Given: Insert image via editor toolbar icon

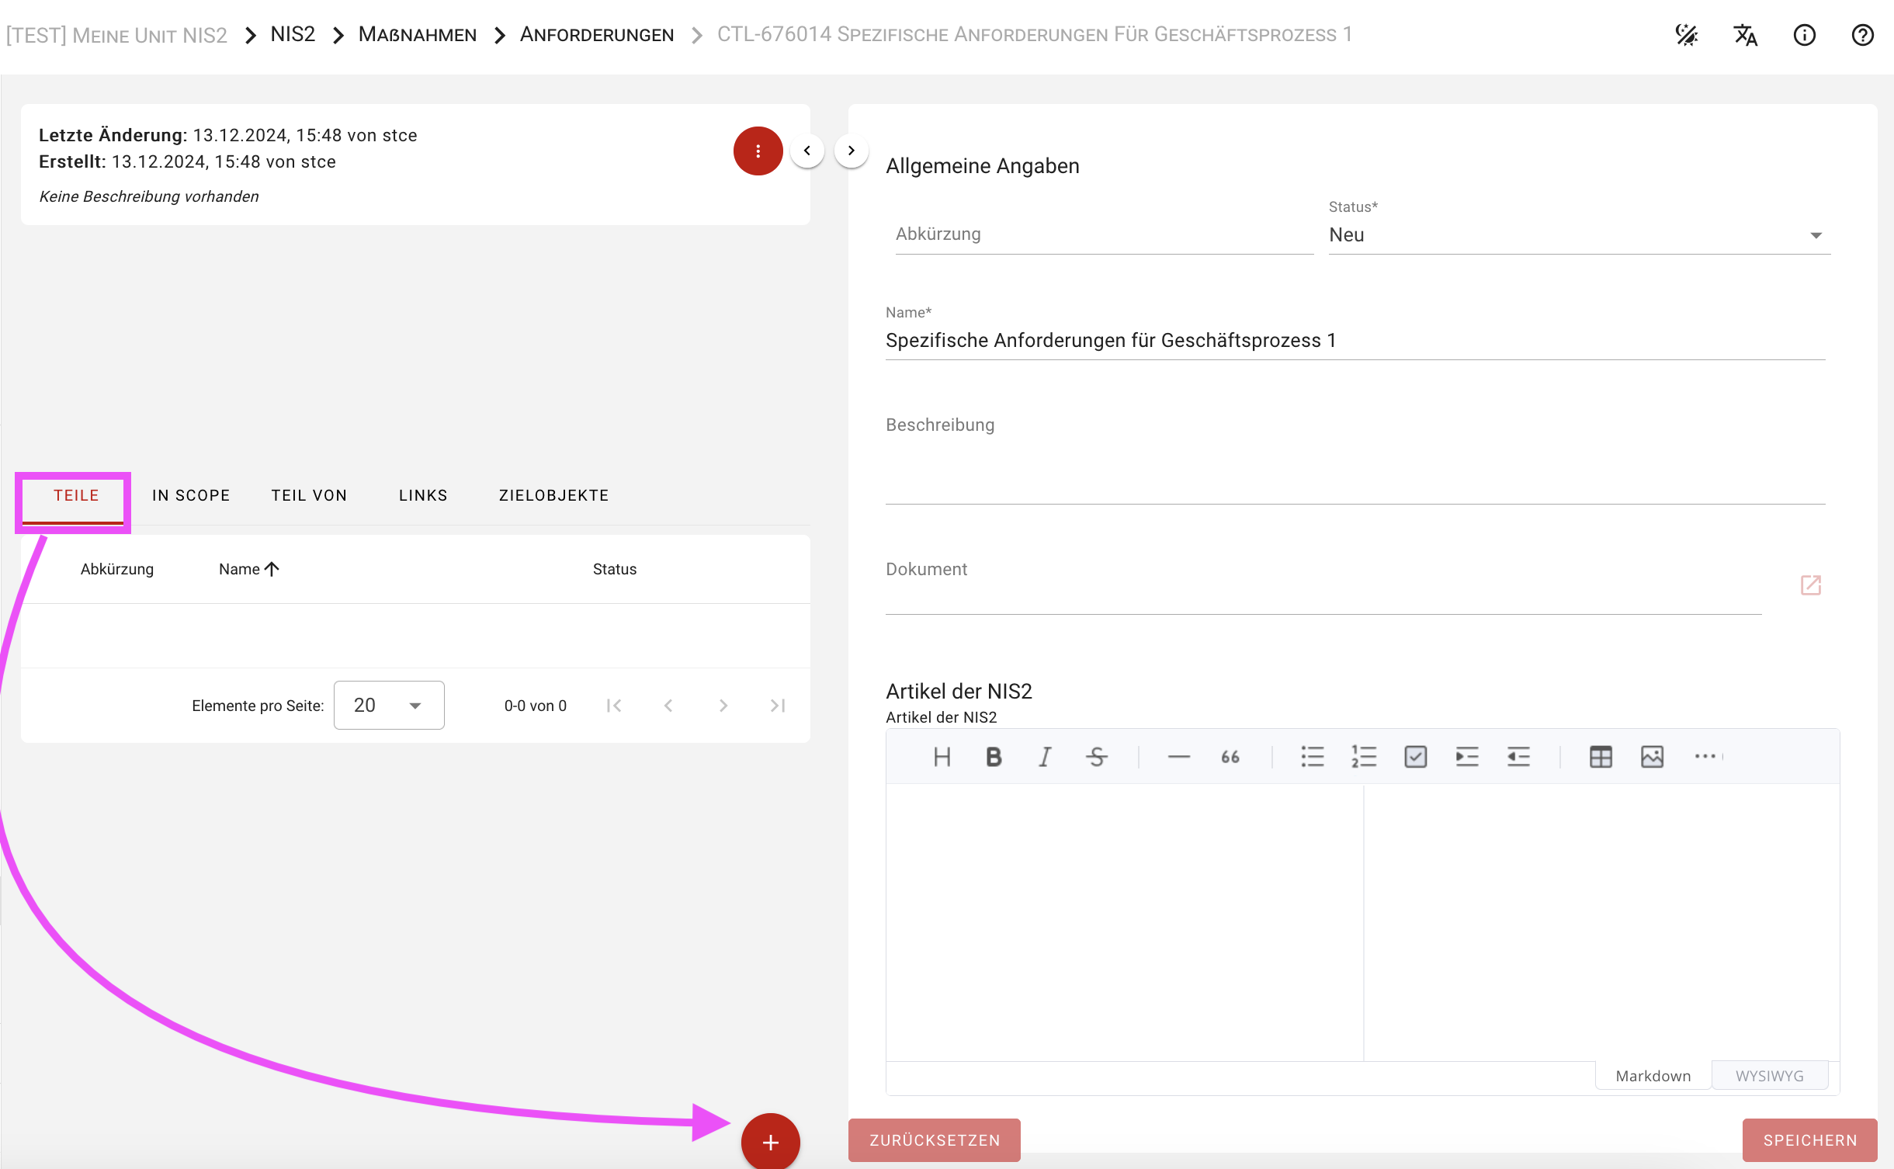Looking at the screenshot, I should point(1652,757).
